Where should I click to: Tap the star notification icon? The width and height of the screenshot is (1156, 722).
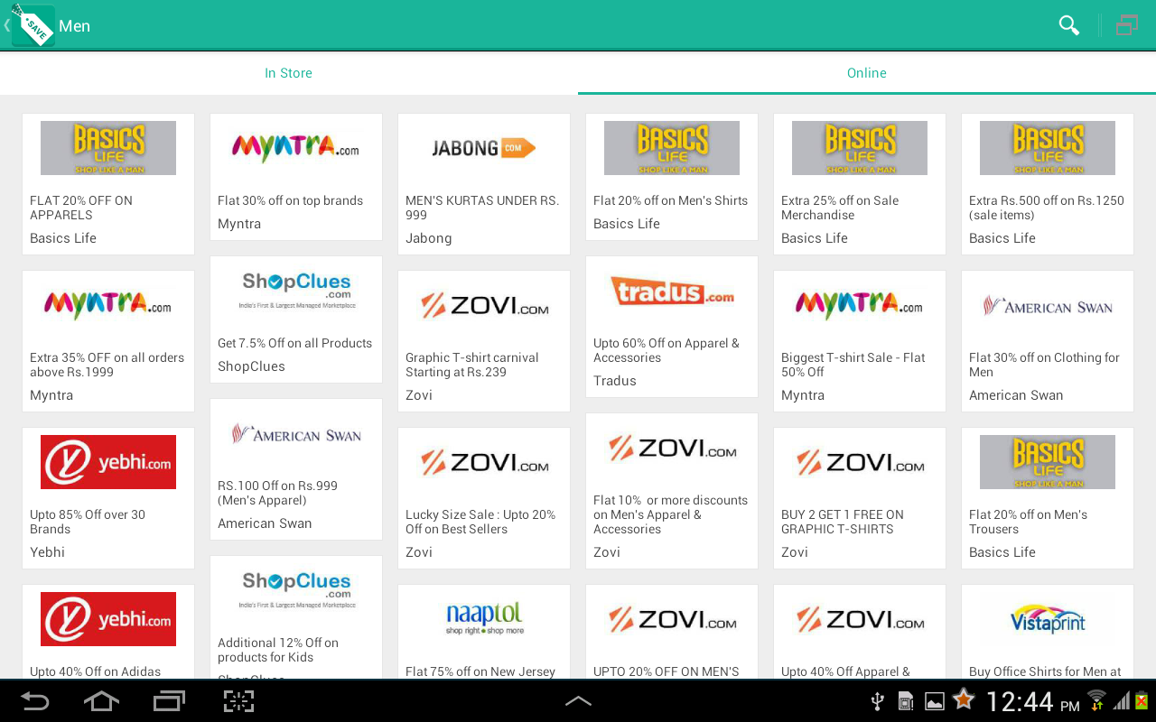point(964,699)
